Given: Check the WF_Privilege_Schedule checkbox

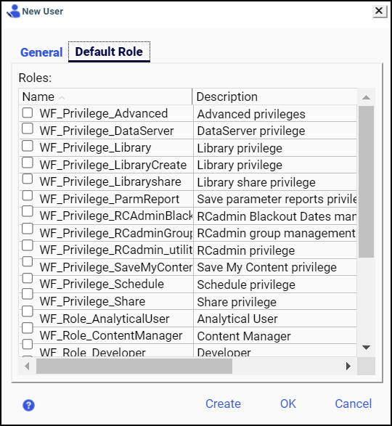Looking at the screenshot, I should [x=28, y=278].
